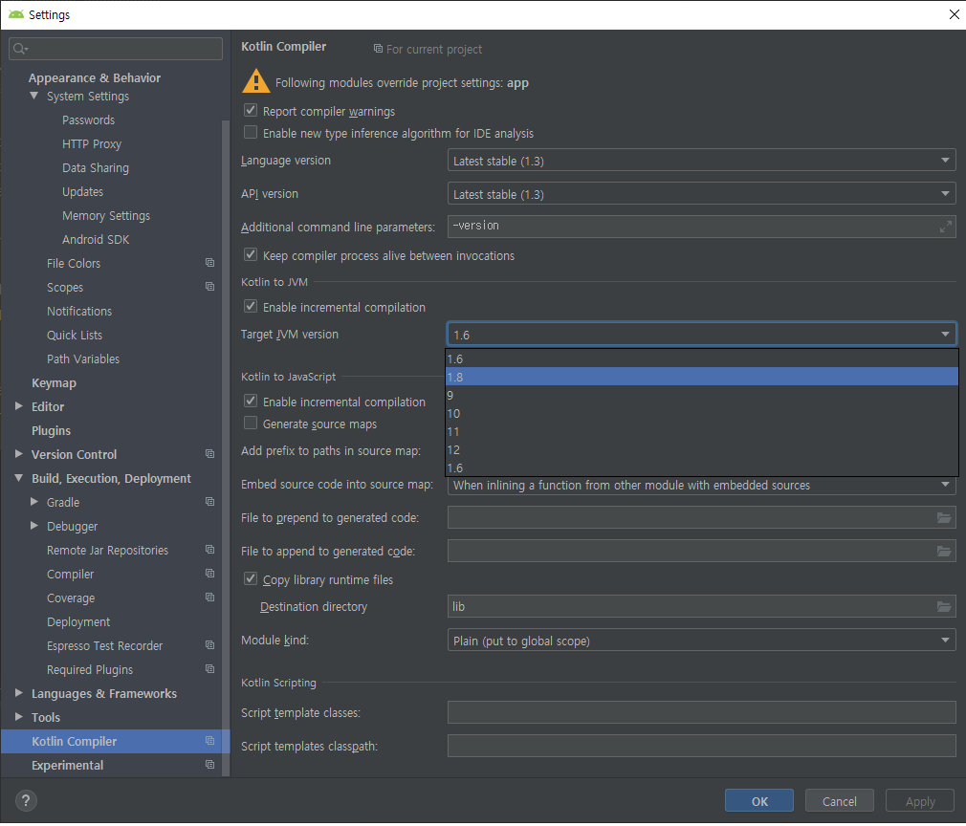
Task: Open the Language version dropdown
Action: 701,161
